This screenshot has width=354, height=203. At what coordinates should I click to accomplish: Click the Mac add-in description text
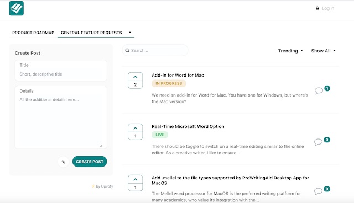(x=230, y=98)
